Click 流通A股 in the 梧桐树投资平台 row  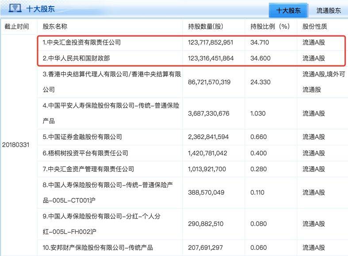[314, 153]
